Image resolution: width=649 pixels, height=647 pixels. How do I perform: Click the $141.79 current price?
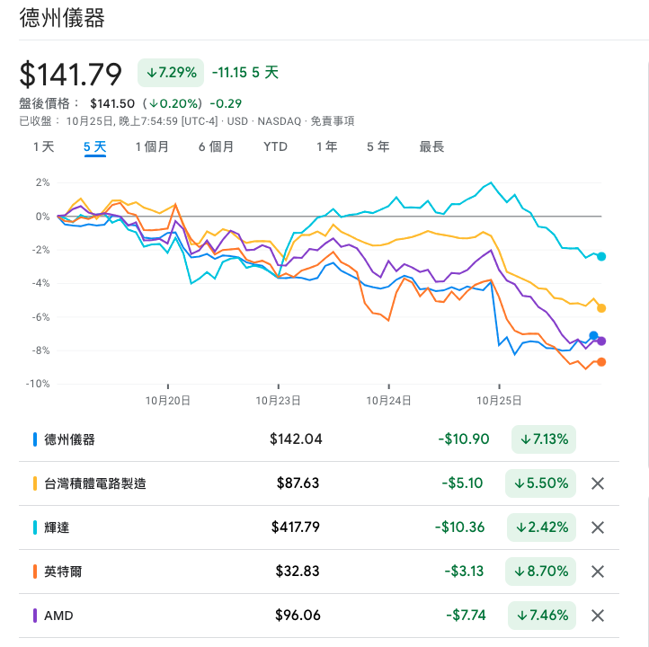pyautogui.click(x=70, y=75)
